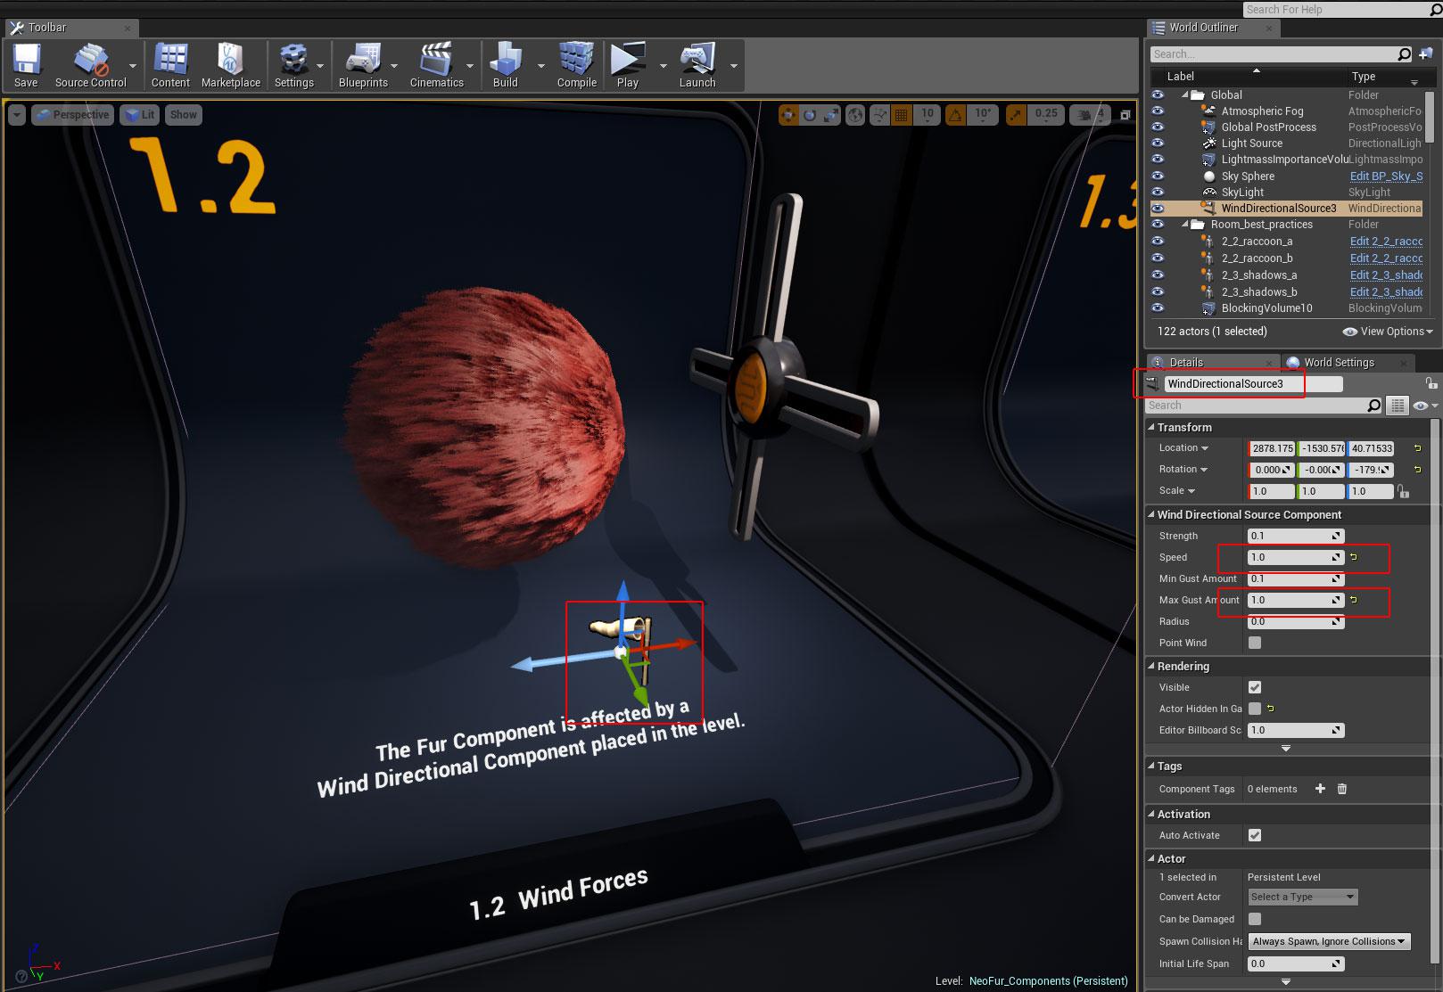Select the Details tab
Image resolution: width=1443 pixels, height=992 pixels.
pos(1186,363)
